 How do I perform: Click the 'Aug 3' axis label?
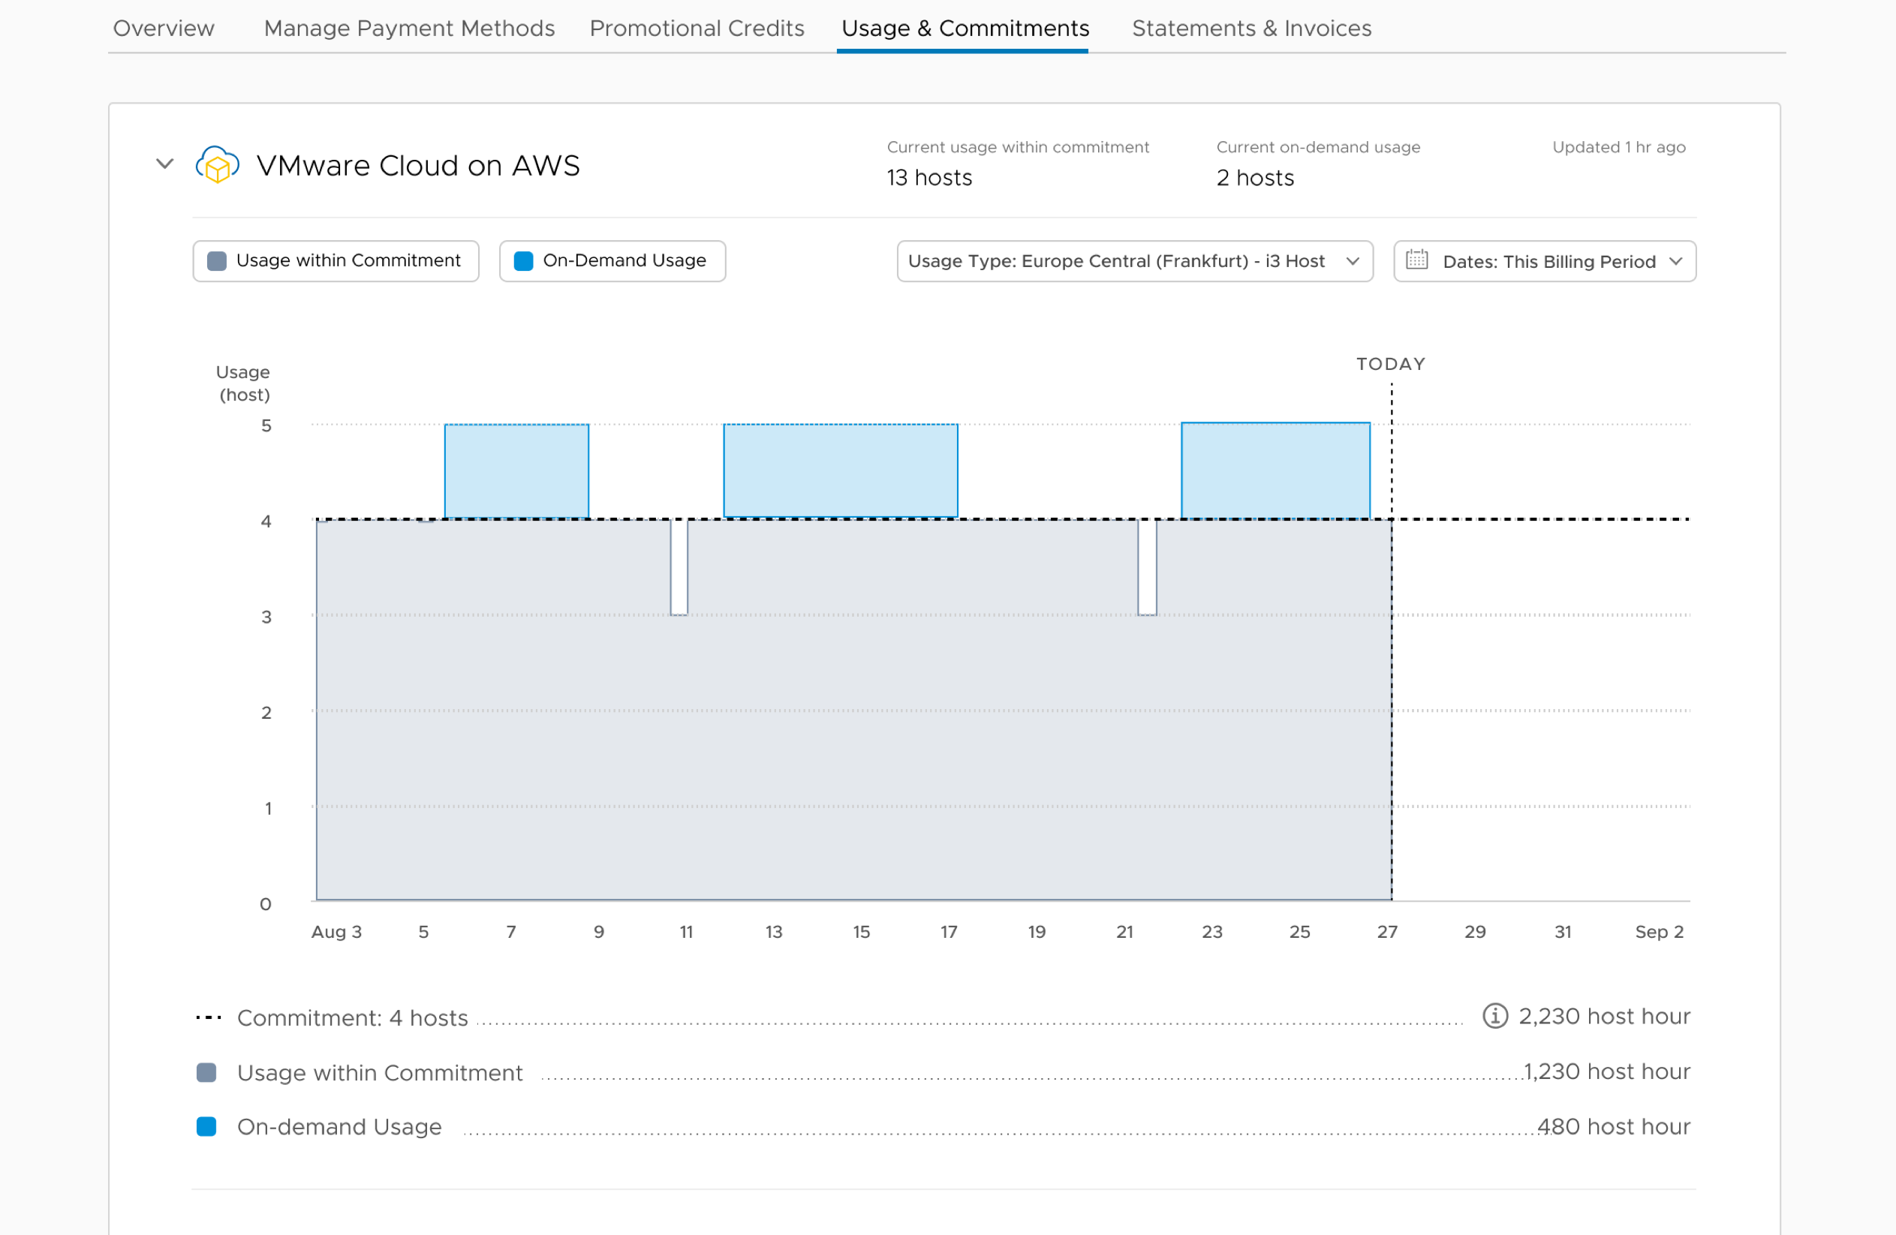(x=336, y=932)
